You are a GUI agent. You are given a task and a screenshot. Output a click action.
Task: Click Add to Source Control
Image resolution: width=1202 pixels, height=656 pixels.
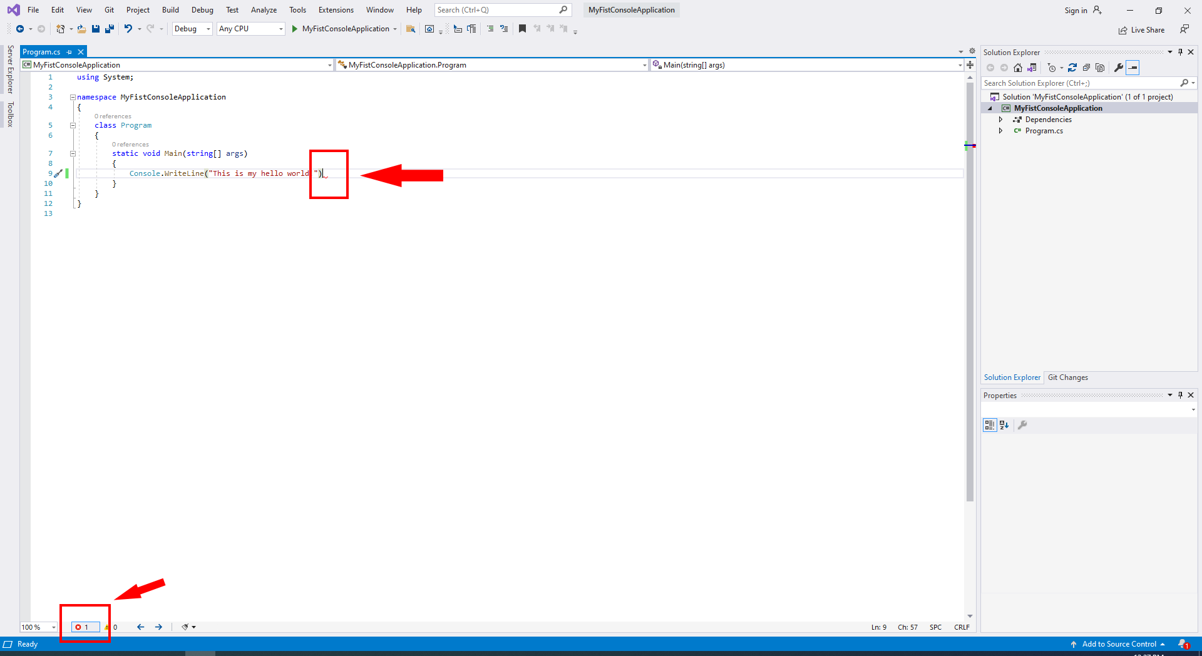[1119, 644]
